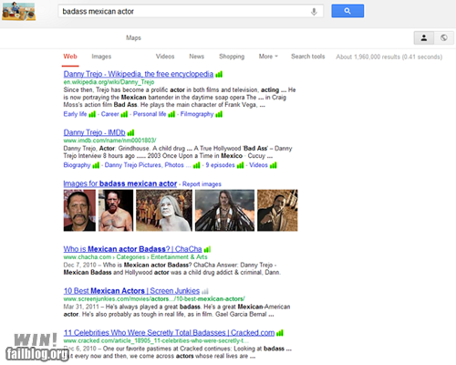
Task: Open Danny Trejo - IMDb result
Action: point(94,132)
